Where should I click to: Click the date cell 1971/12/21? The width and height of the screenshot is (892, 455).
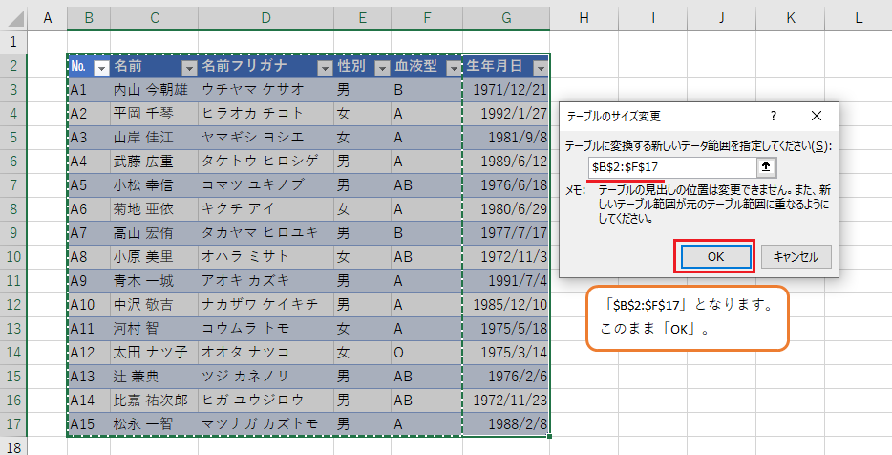[x=506, y=90]
